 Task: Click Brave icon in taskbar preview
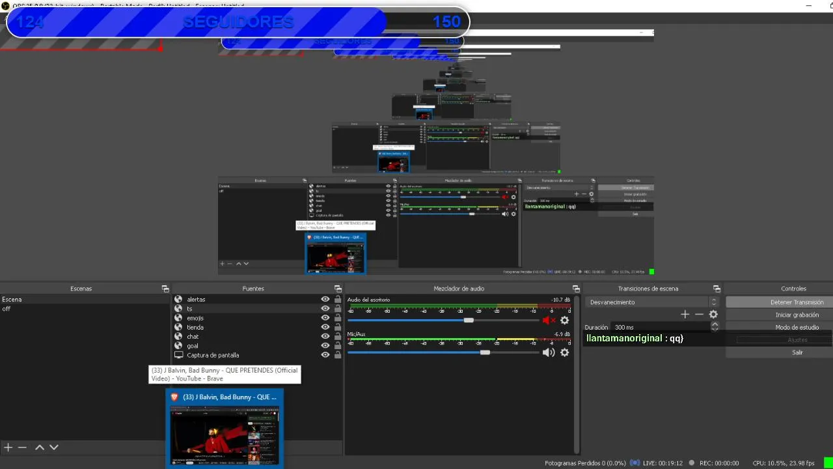click(174, 397)
